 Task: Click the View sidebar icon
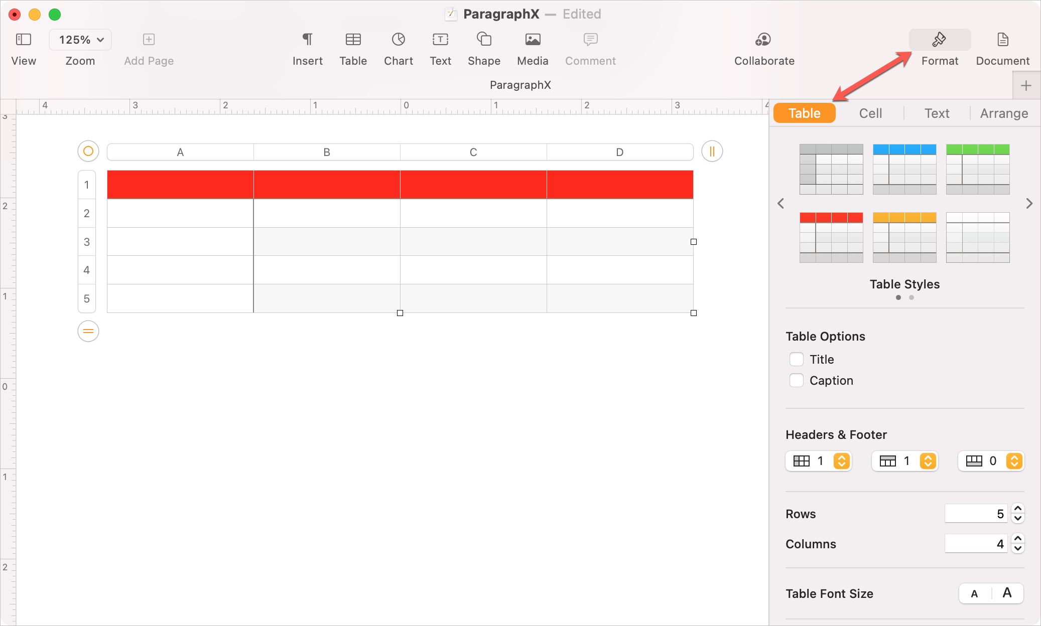click(x=24, y=40)
